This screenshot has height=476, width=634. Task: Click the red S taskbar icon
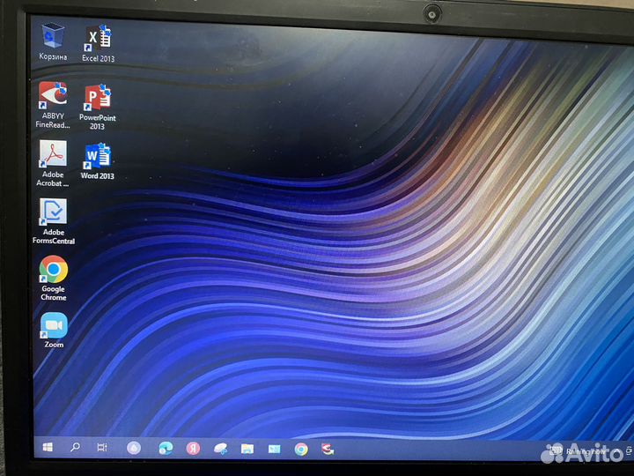(x=328, y=450)
